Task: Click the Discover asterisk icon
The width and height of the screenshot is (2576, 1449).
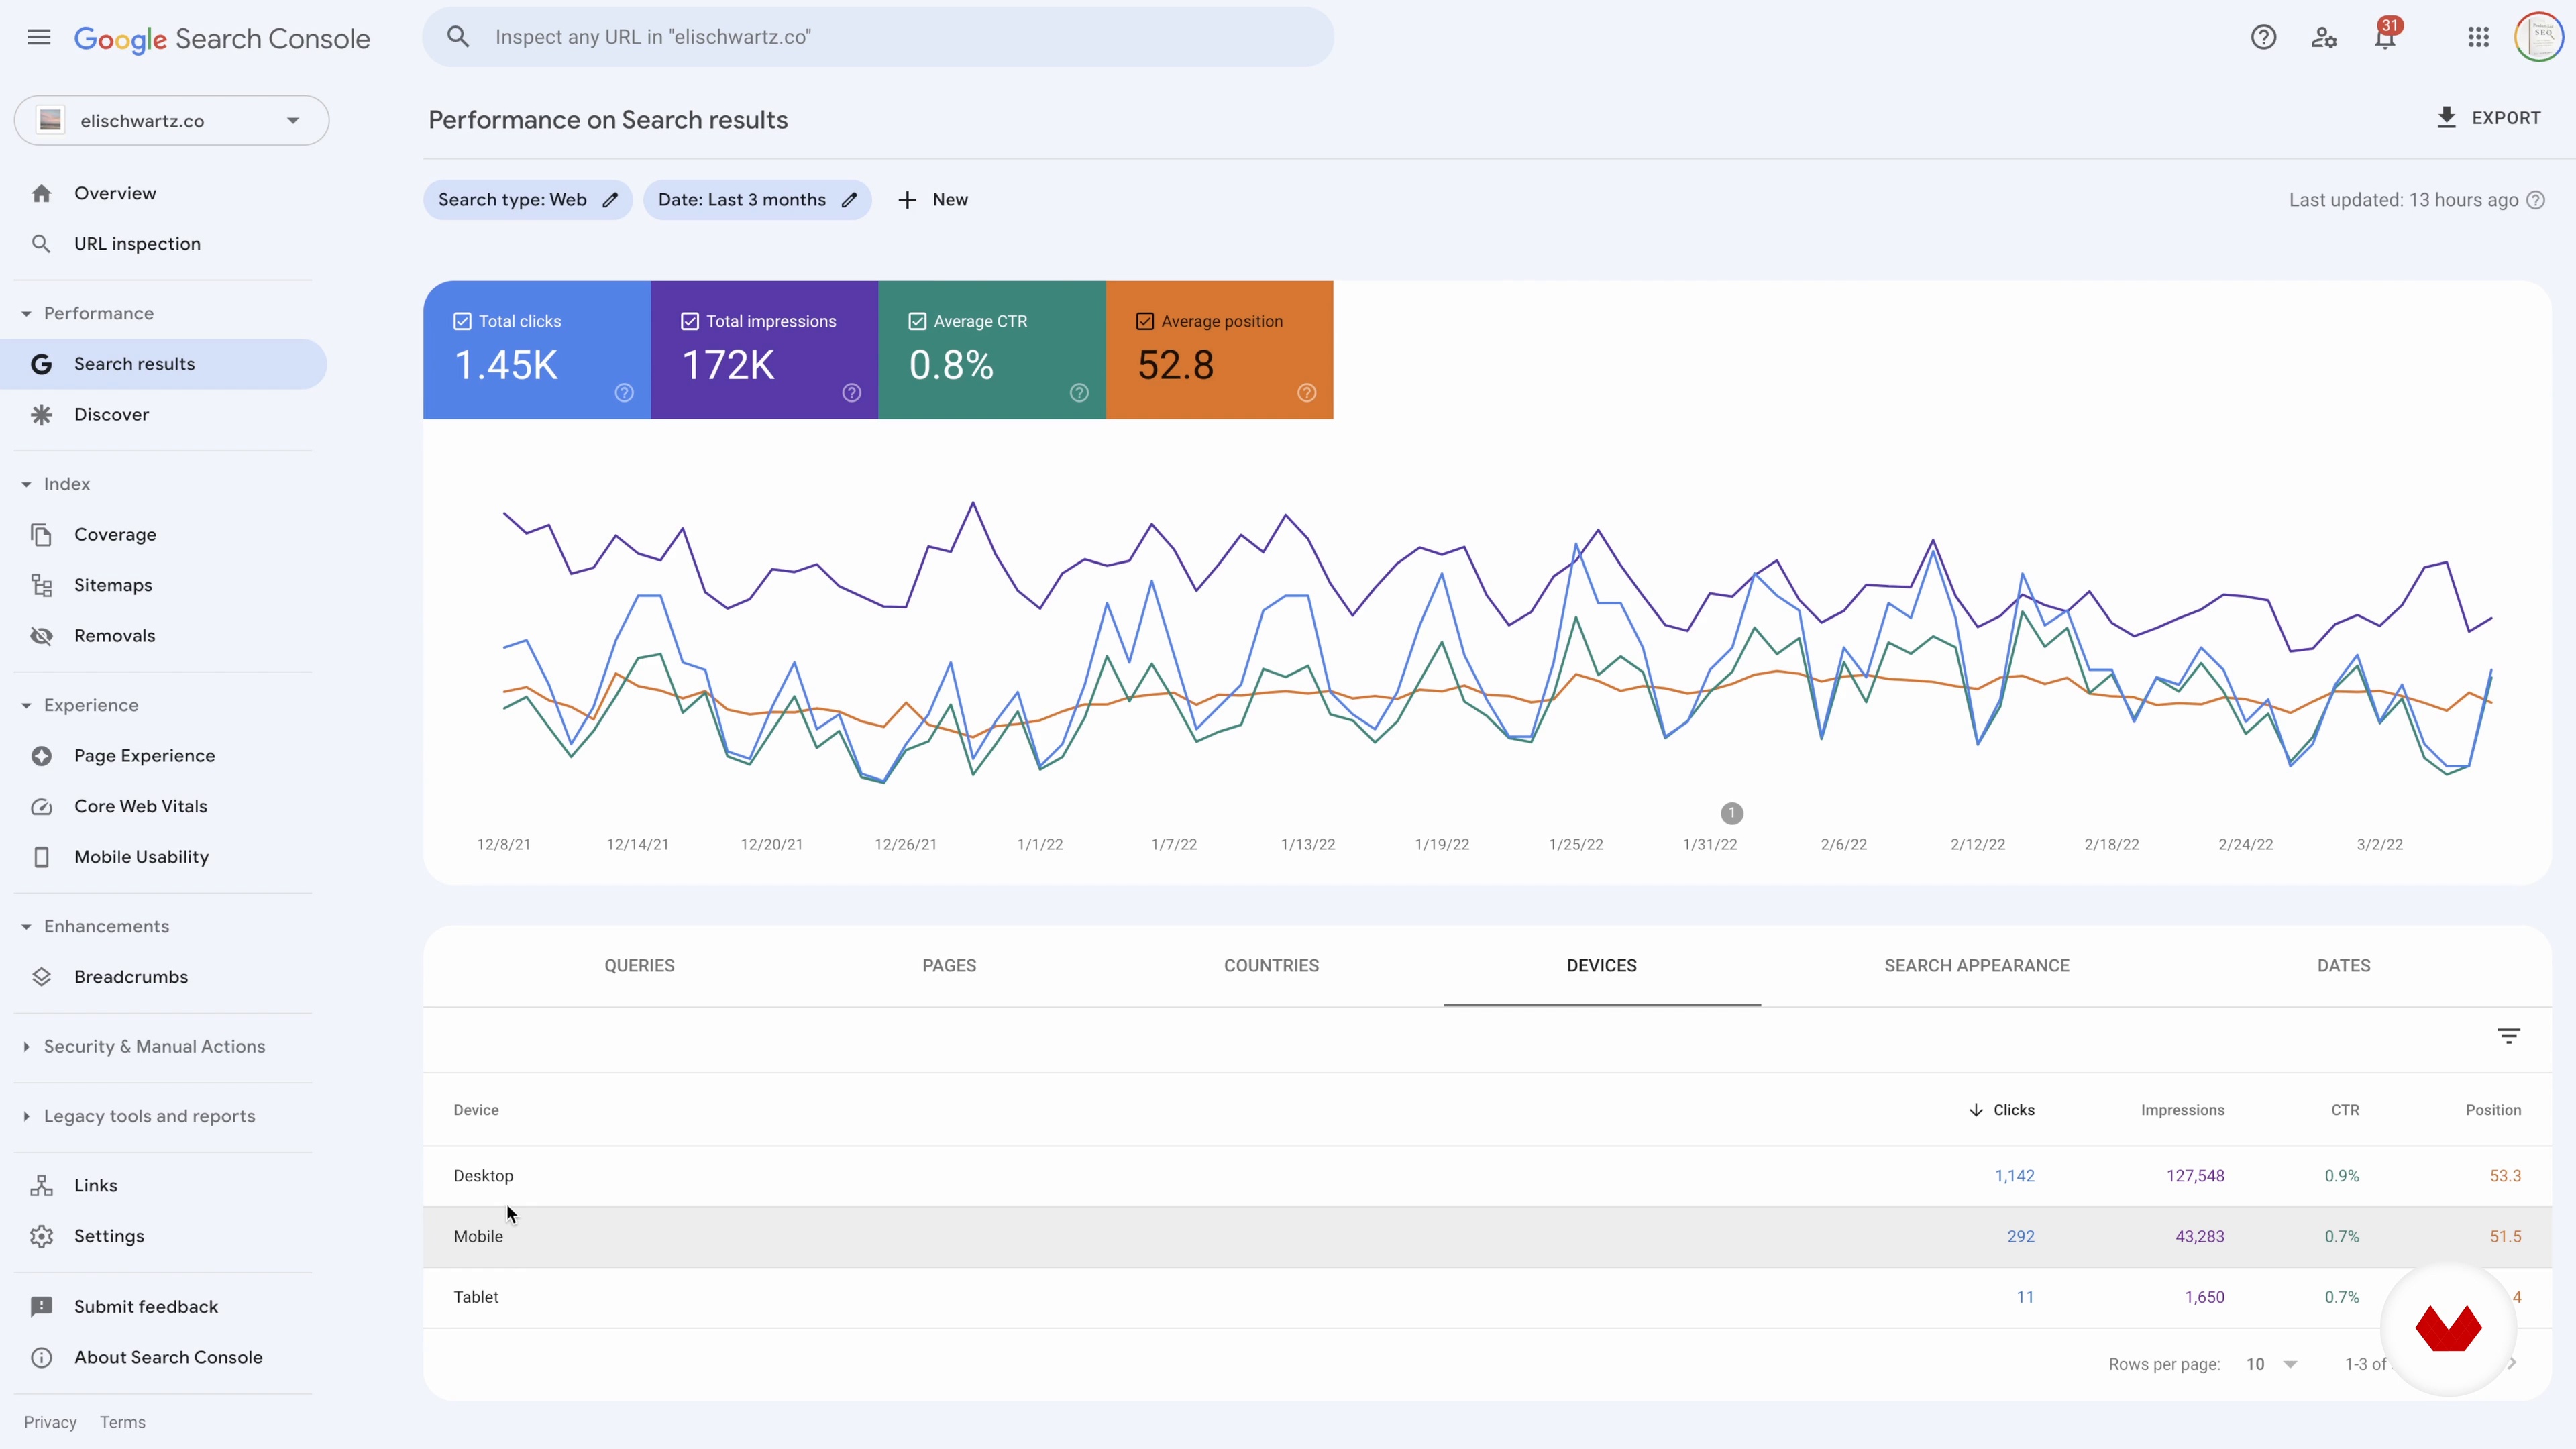Action: click(x=41, y=414)
